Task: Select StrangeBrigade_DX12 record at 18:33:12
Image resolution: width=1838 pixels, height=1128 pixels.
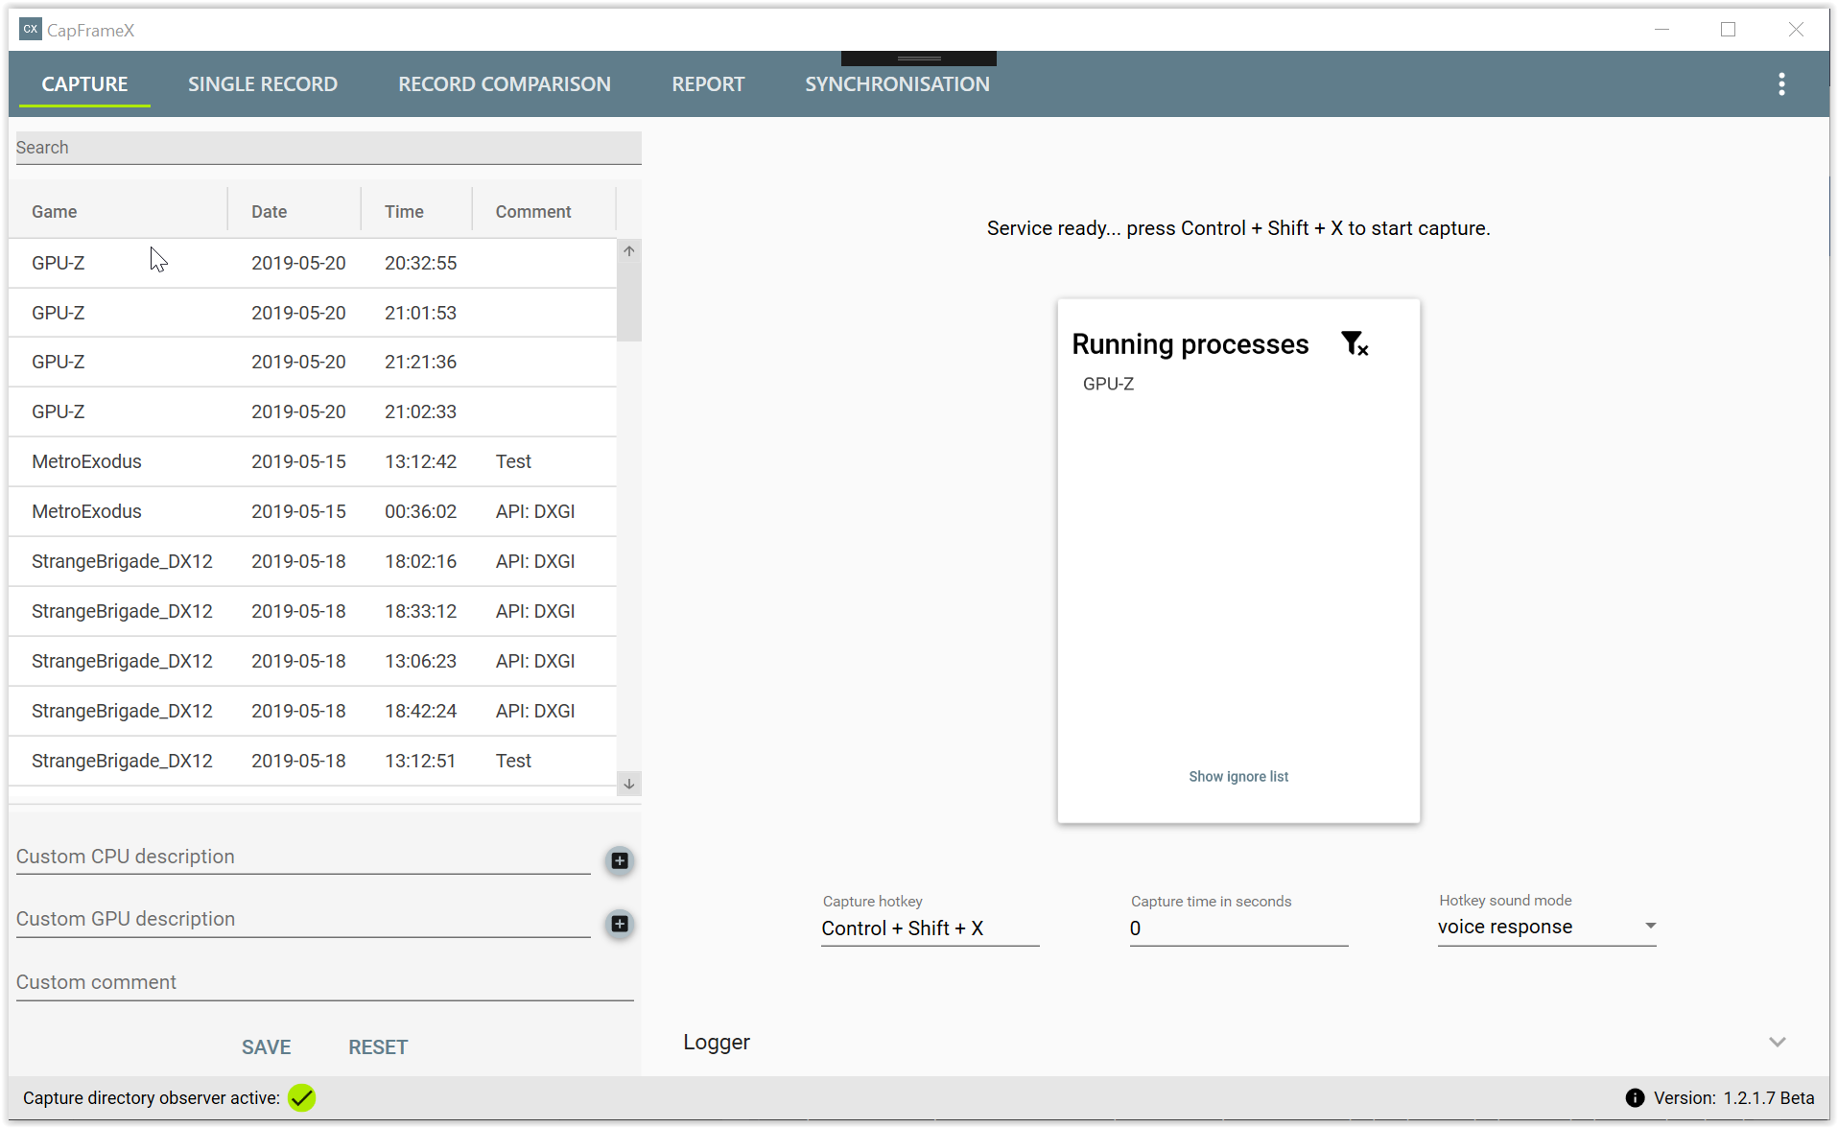Action: 313,611
